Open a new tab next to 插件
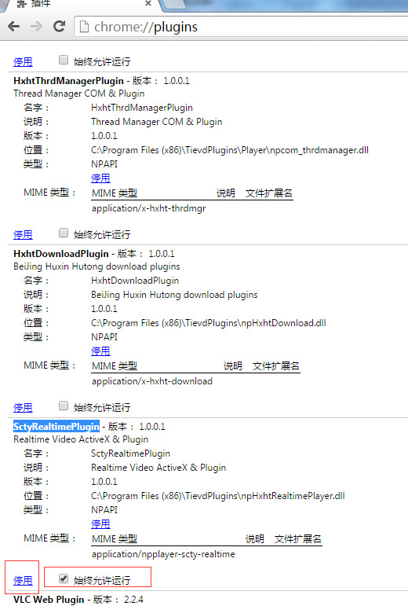This screenshot has height=606, width=408. point(173,5)
